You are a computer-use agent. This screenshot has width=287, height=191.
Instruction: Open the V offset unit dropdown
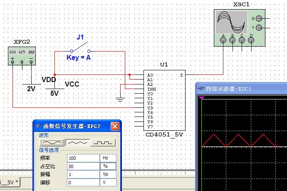pyautogui.click(x=108, y=183)
